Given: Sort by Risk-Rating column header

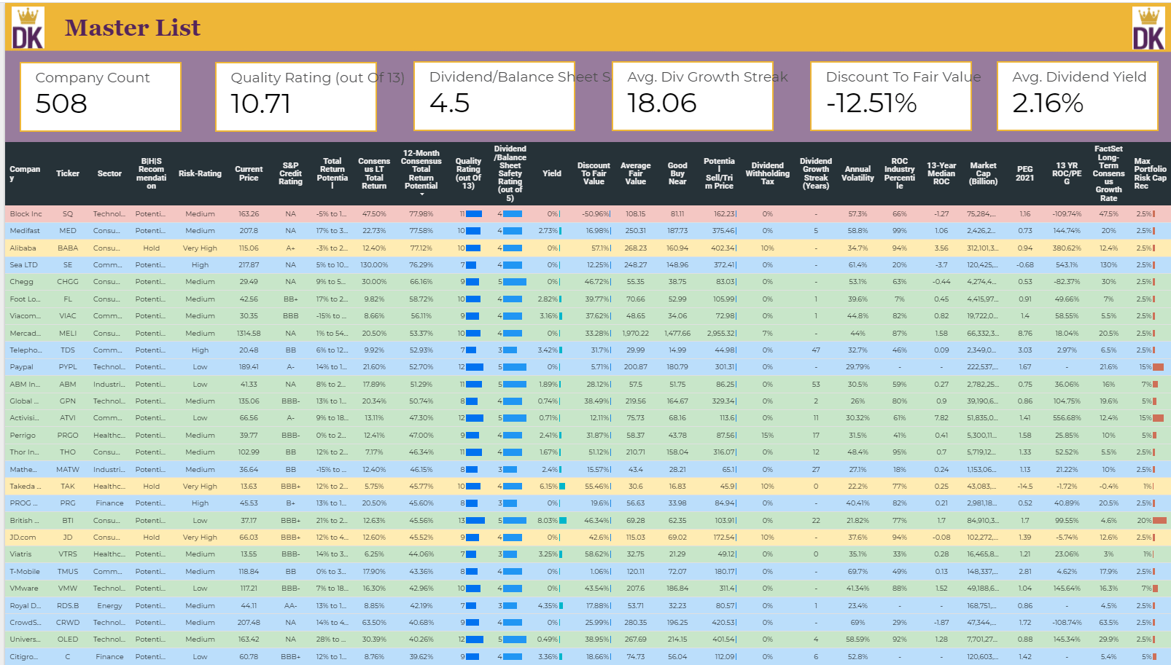Looking at the screenshot, I should tap(200, 173).
